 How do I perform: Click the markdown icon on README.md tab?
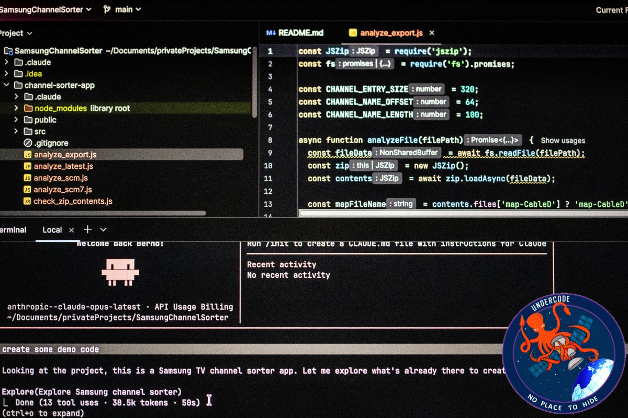point(271,32)
